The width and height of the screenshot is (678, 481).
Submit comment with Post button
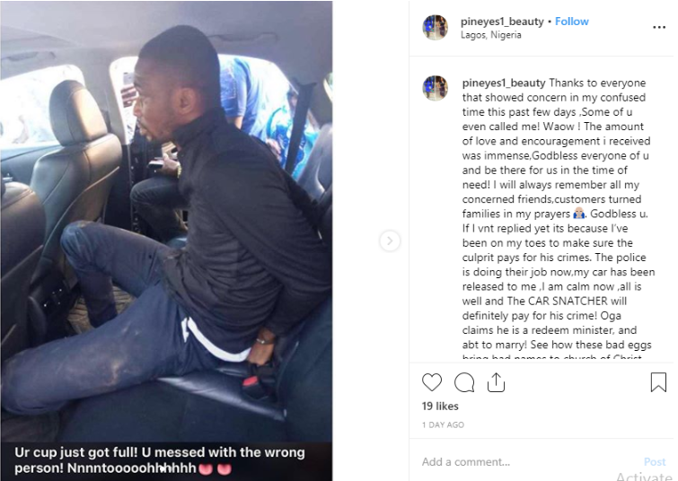[x=655, y=462]
